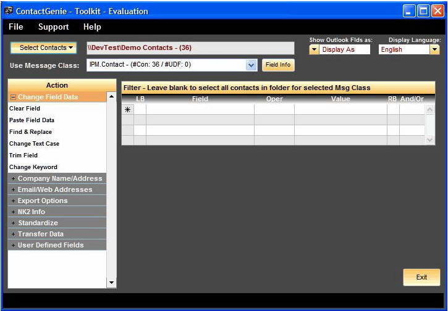Click the And/Or column header
Image resolution: width=448 pixels, height=311 pixels.
click(x=412, y=99)
